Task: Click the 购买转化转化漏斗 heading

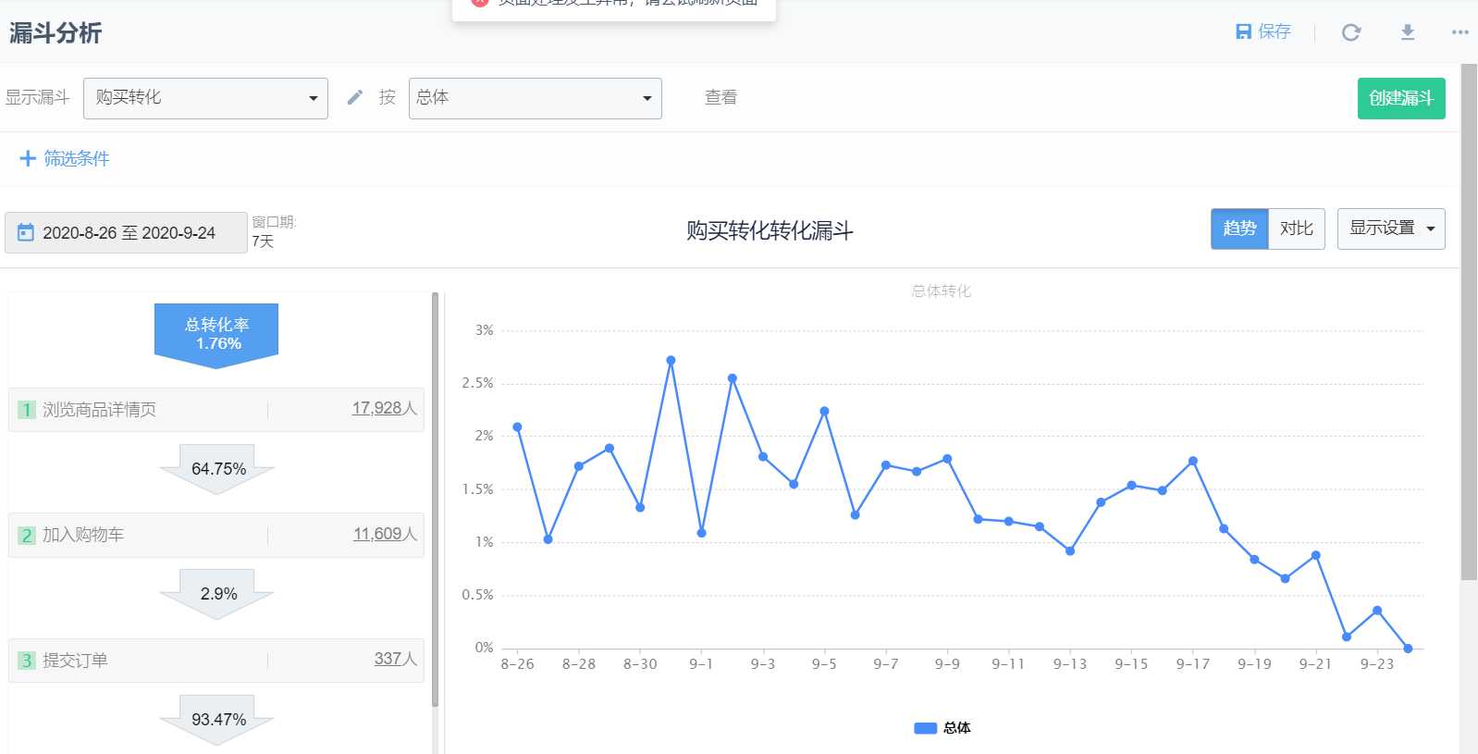Action: point(770,230)
